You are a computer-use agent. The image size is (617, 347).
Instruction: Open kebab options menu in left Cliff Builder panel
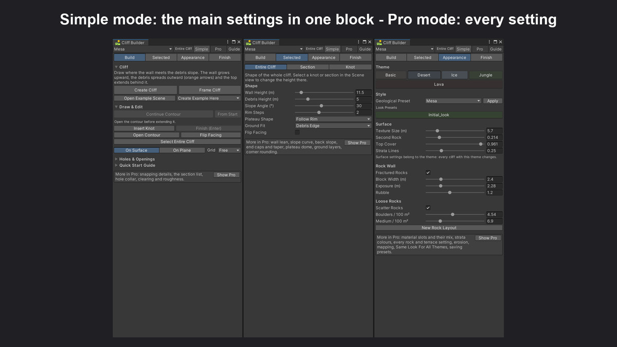(x=228, y=42)
